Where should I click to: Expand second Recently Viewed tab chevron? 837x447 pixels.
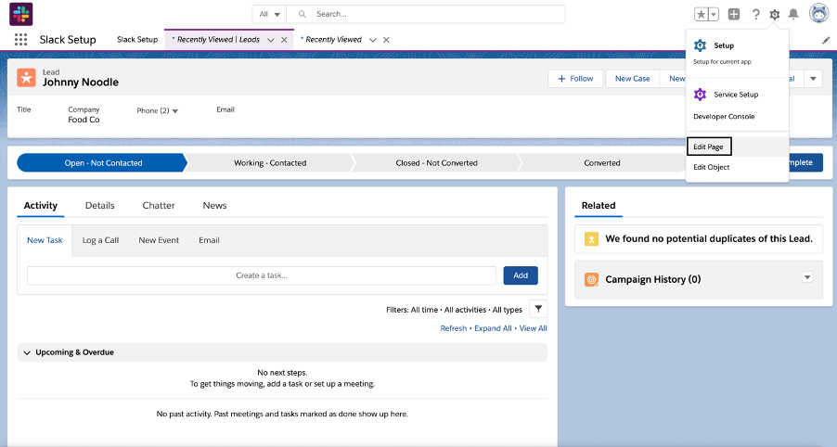[373, 40]
